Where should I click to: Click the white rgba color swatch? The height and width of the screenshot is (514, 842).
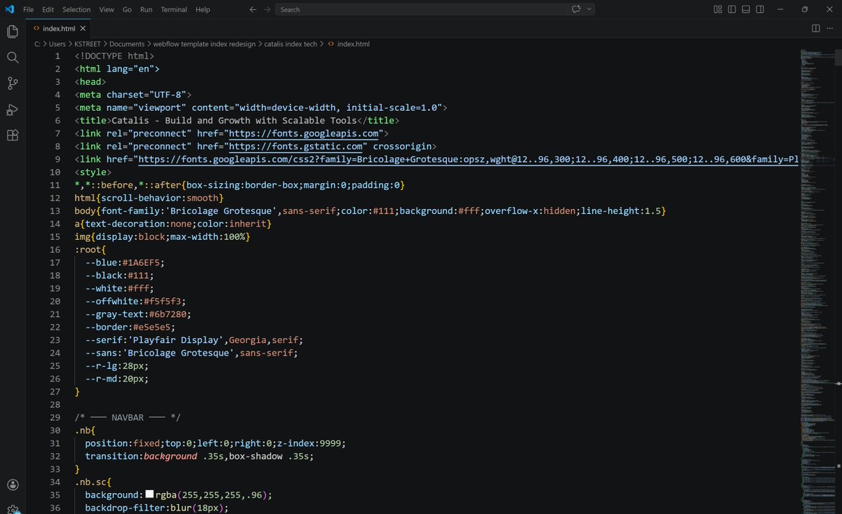pyautogui.click(x=149, y=495)
